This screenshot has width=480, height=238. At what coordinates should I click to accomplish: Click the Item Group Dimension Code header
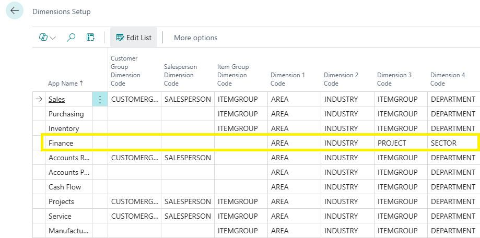[233, 75]
